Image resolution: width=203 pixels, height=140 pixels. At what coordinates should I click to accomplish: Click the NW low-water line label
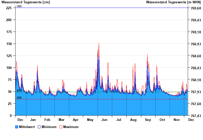19,98
